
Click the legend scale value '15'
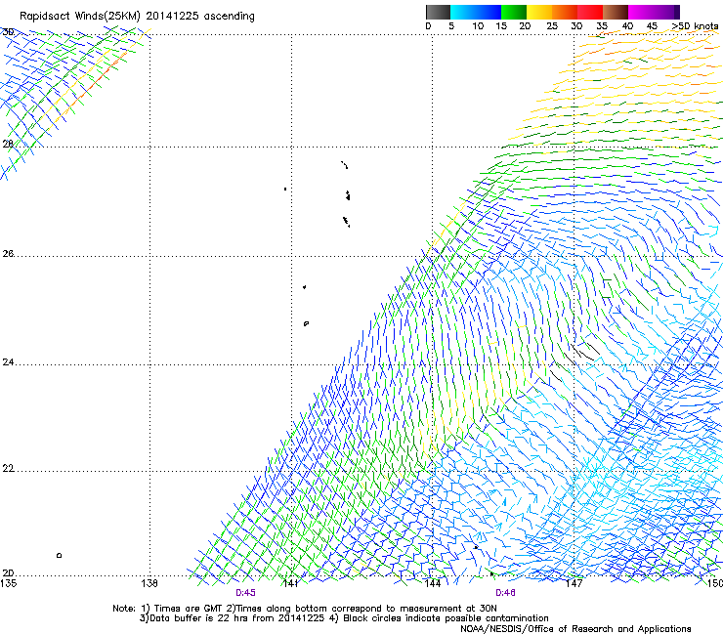click(501, 26)
